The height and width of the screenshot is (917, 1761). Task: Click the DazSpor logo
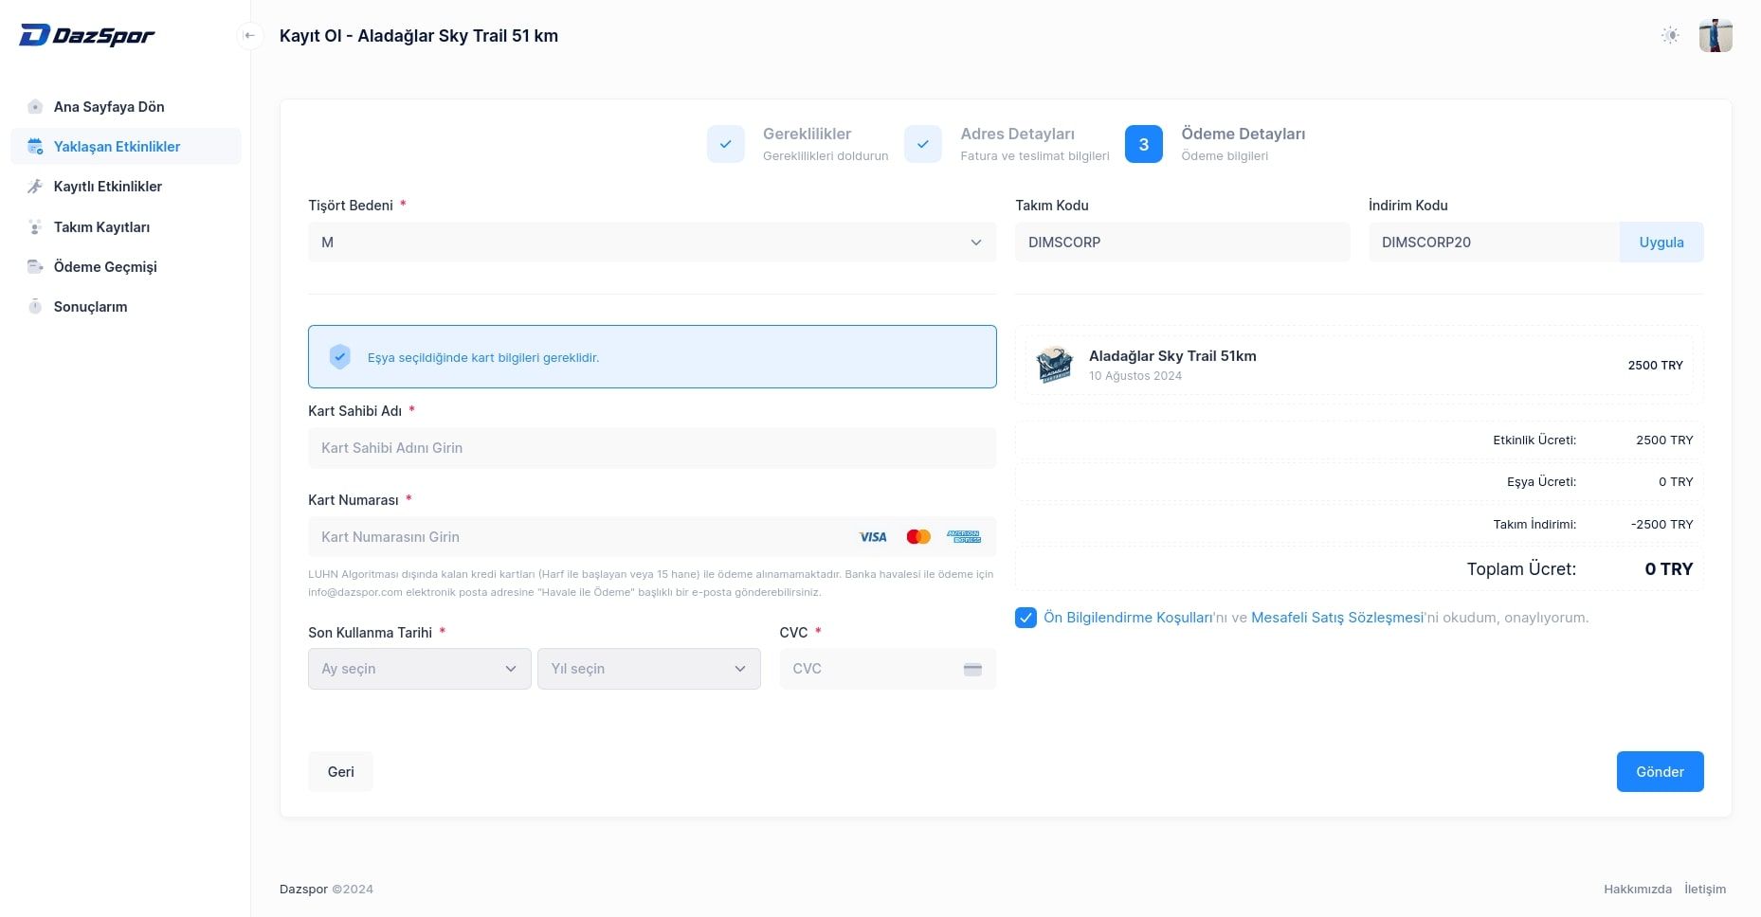pos(87,36)
